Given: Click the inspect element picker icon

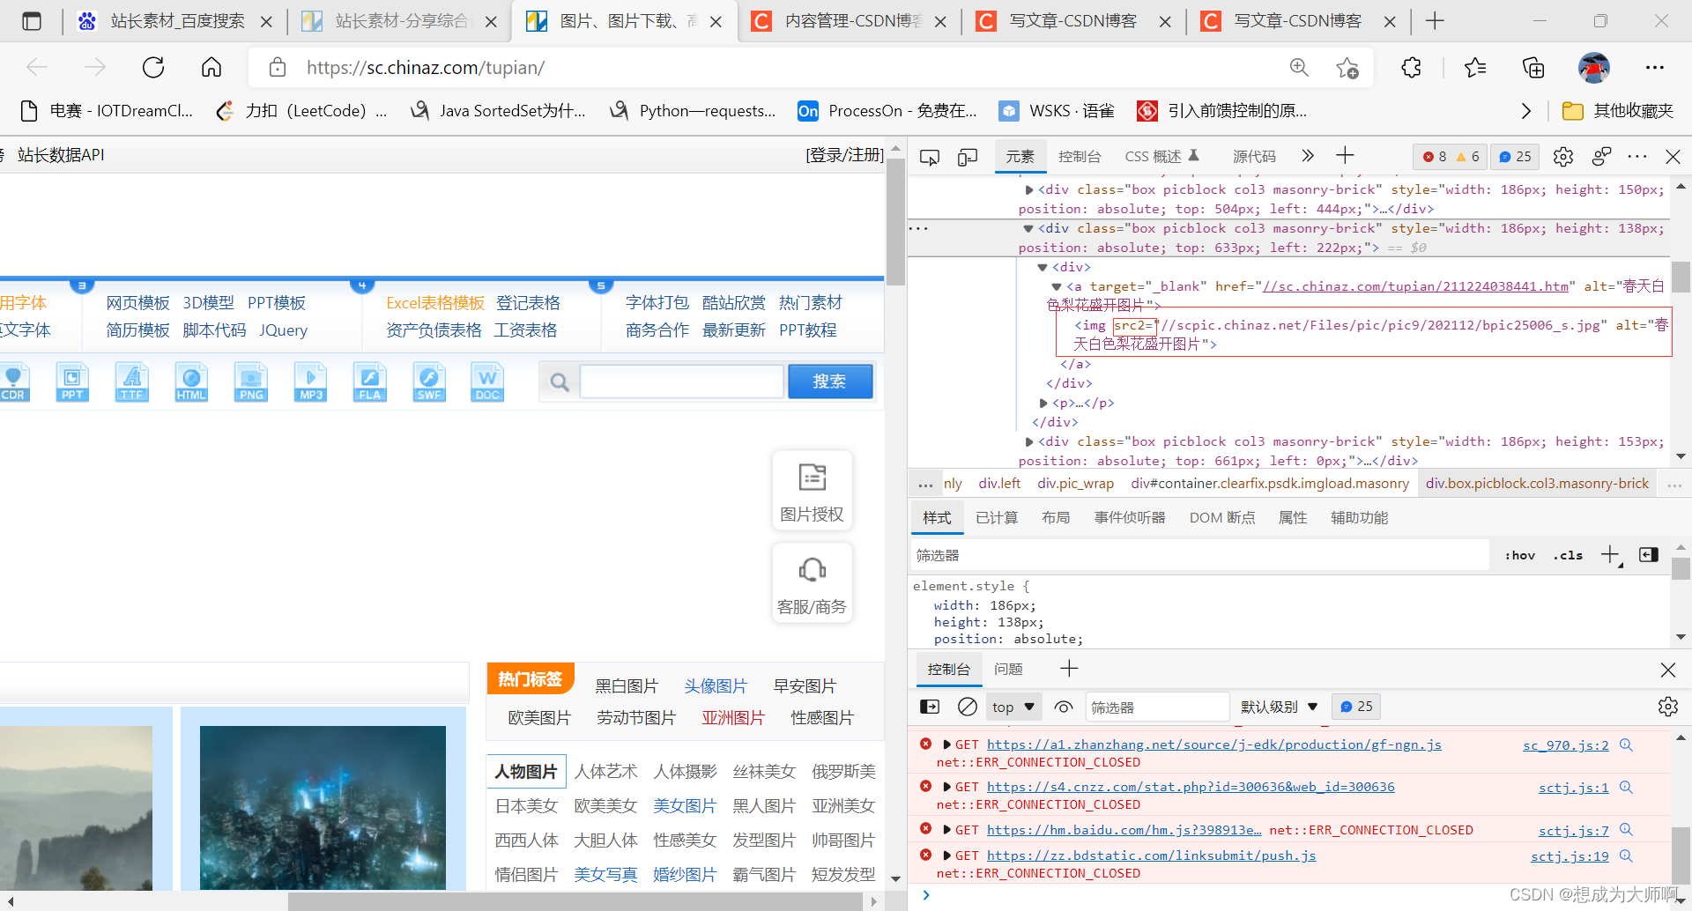Looking at the screenshot, I should coord(930,157).
